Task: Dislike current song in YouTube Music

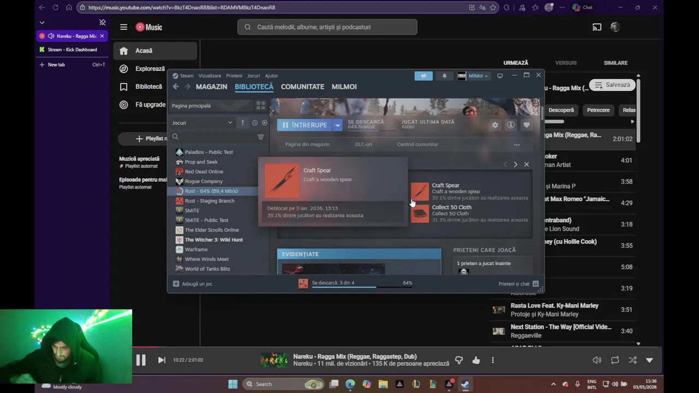Action: click(459, 360)
